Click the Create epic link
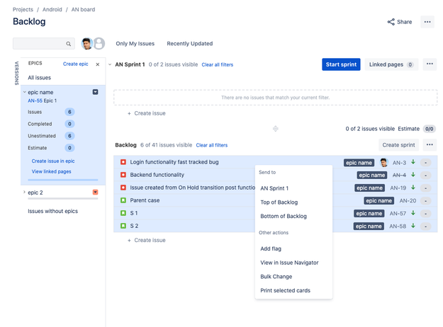Image resolution: width=443 pixels, height=327 pixels. click(75, 64)
